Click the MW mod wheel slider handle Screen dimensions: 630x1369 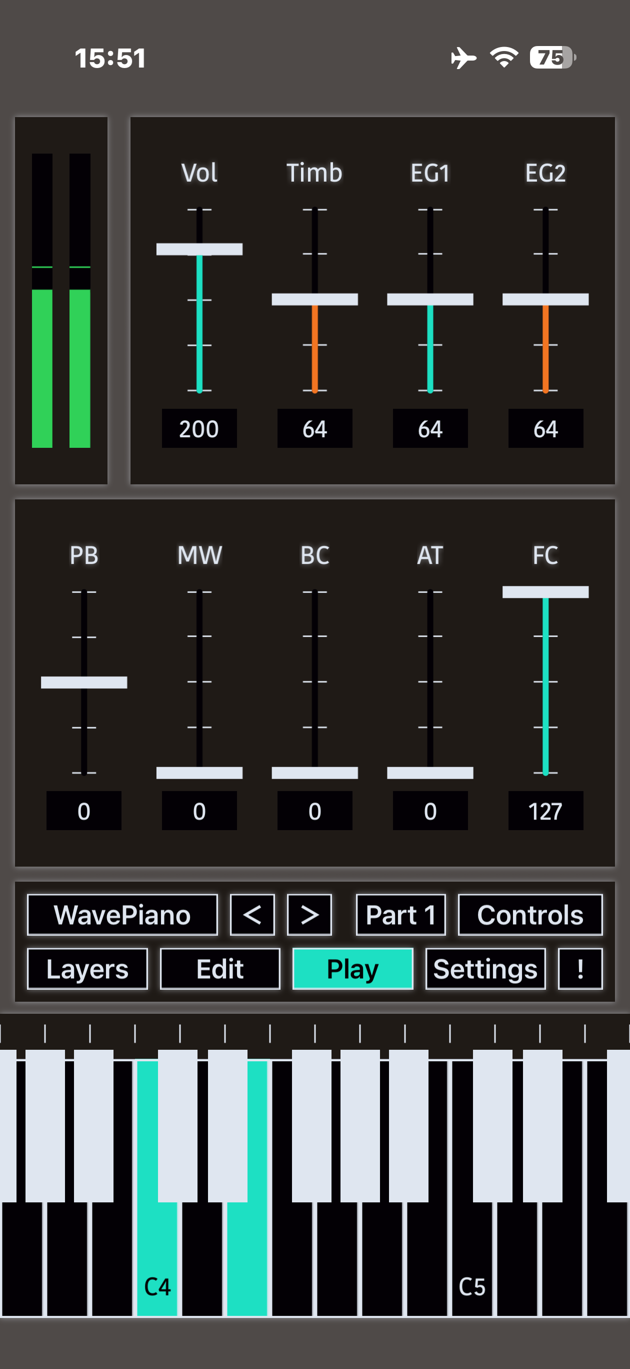(199, 773)
